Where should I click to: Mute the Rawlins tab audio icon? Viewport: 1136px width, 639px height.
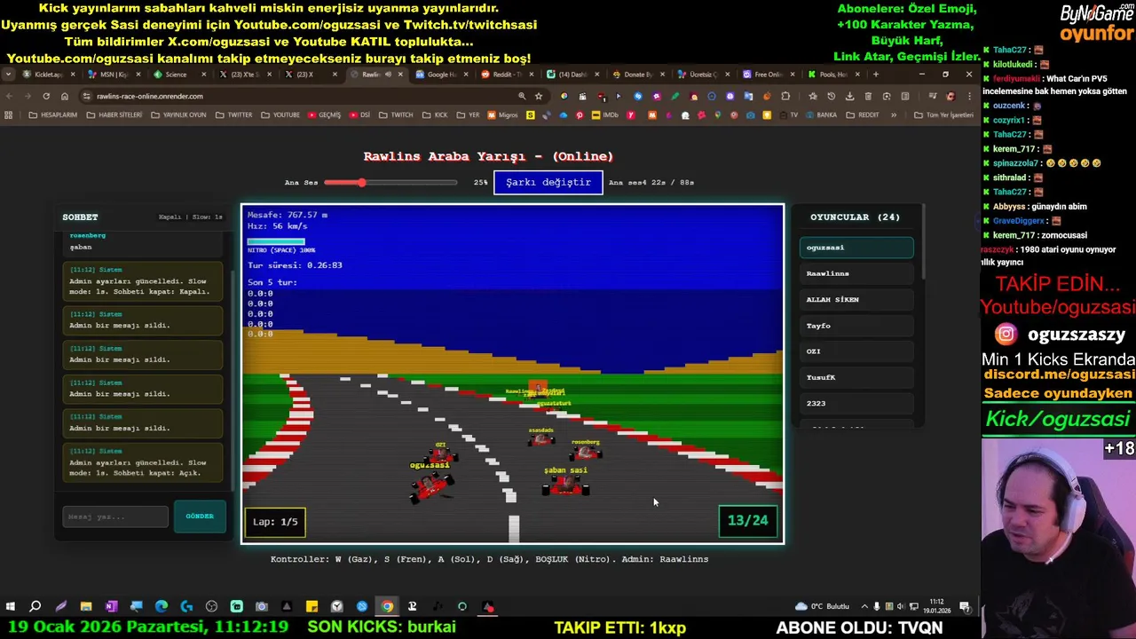click(x=390, y=75)
